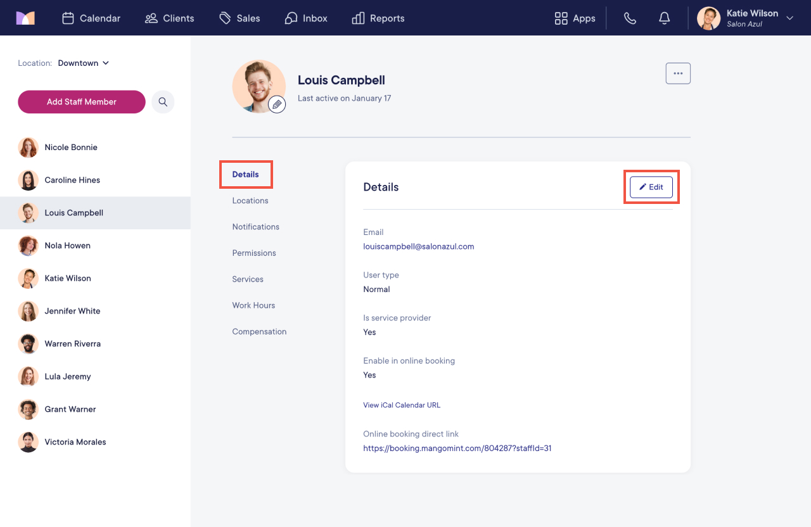This screenshot has width=811, height=527.
Task: Click Victoria Morales' avatar thumbnail
Action: (x=28, y=442)
